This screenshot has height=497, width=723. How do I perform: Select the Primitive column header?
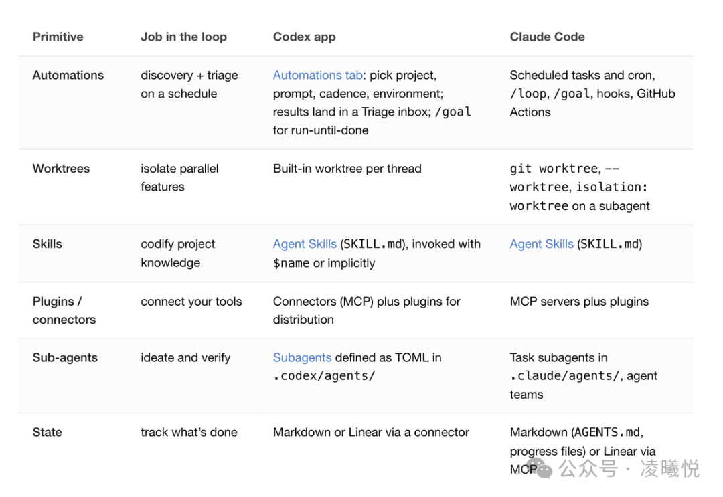click(58, 37)
